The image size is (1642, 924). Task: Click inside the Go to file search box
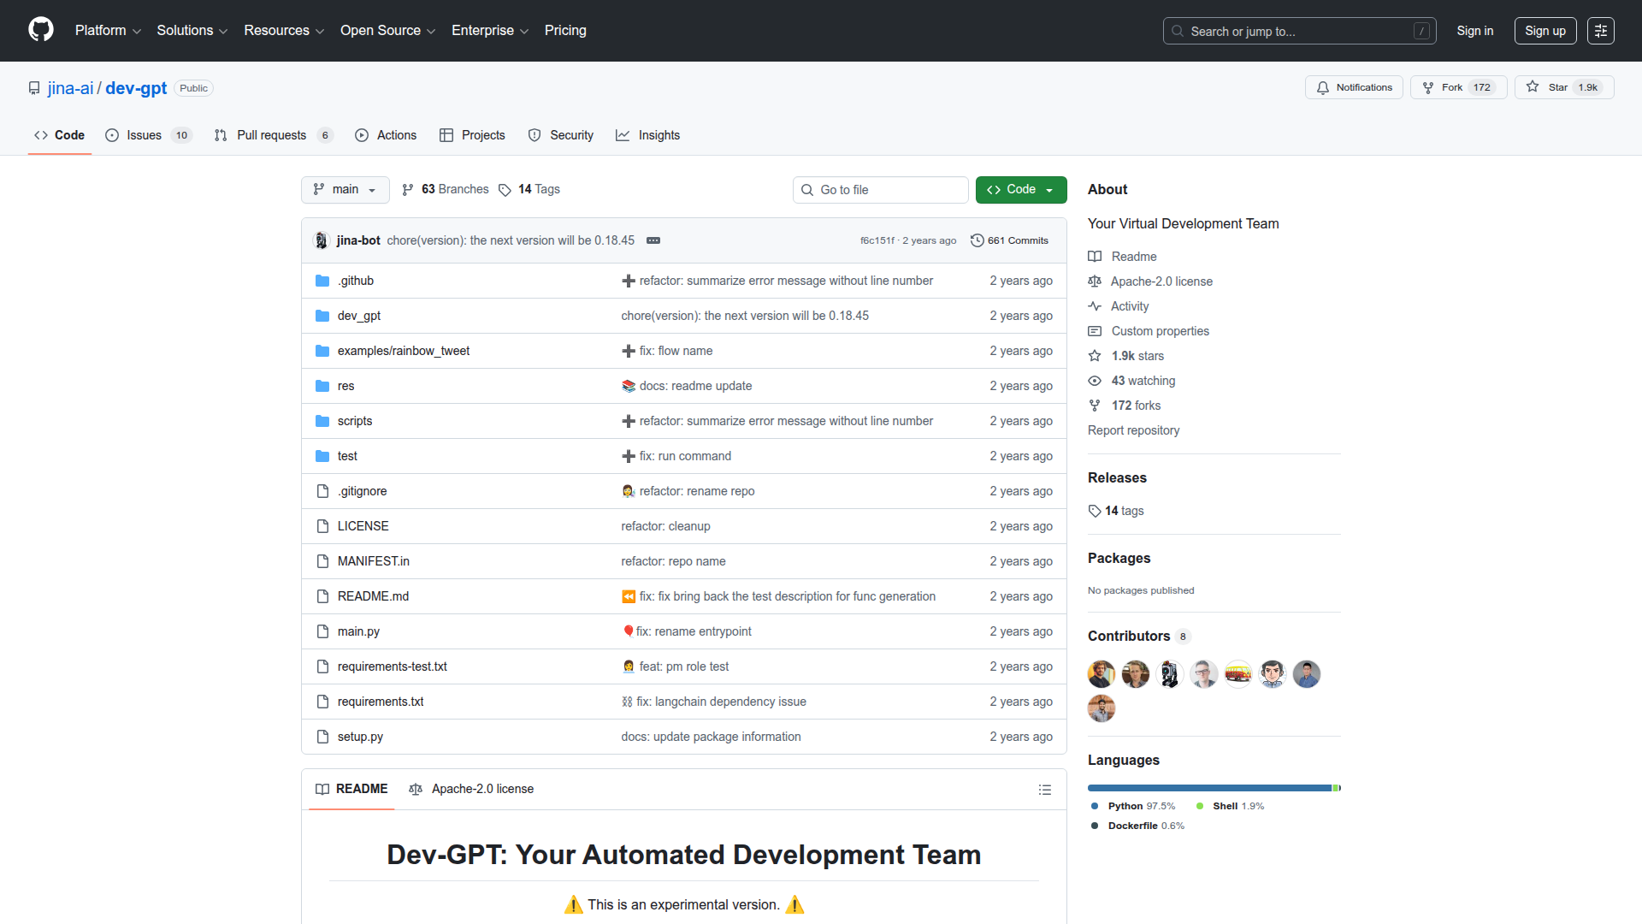[881, 189]
